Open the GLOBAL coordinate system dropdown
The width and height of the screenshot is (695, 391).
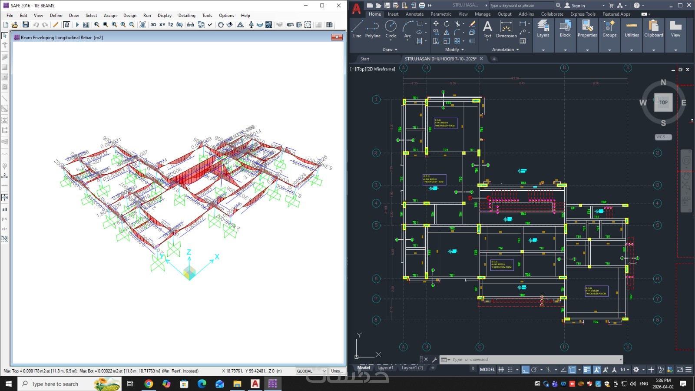pos(311,371)
